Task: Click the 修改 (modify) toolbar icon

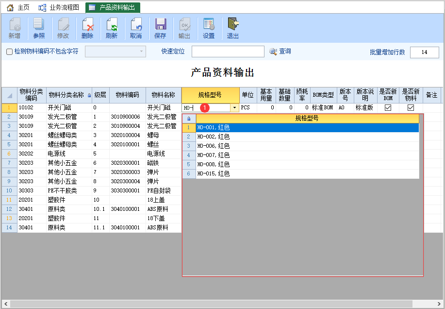Action: click(x=63, y=28)
